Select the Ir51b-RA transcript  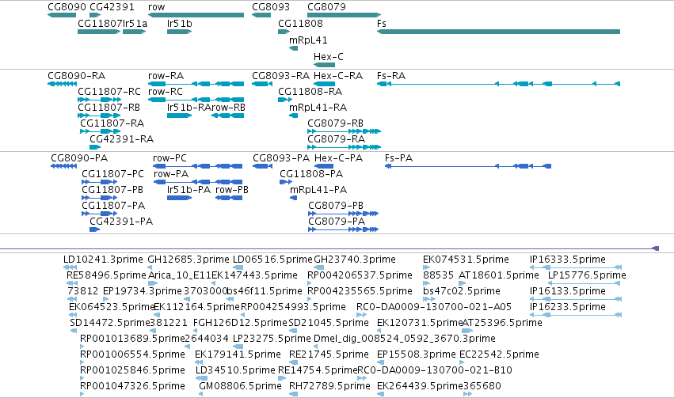(179, 116)
